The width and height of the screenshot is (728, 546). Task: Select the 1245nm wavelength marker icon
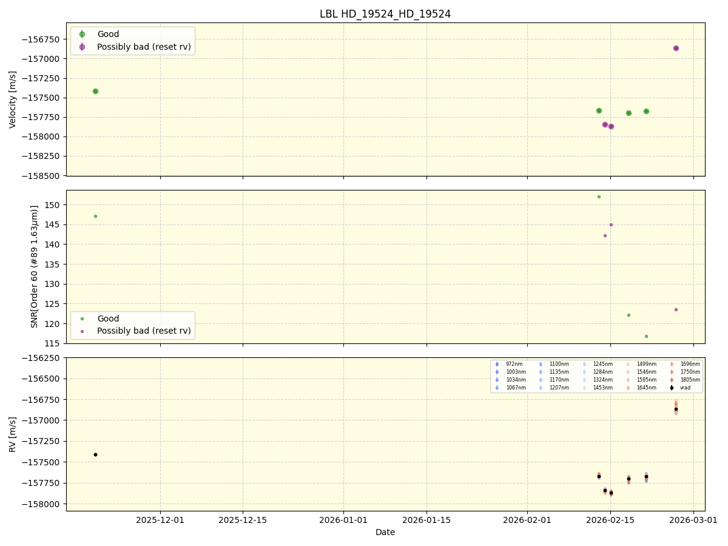[x=584, y=364]
